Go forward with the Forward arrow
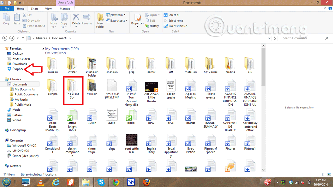The width and height of the screenshot is (333, 187). [x=12, y=38]
